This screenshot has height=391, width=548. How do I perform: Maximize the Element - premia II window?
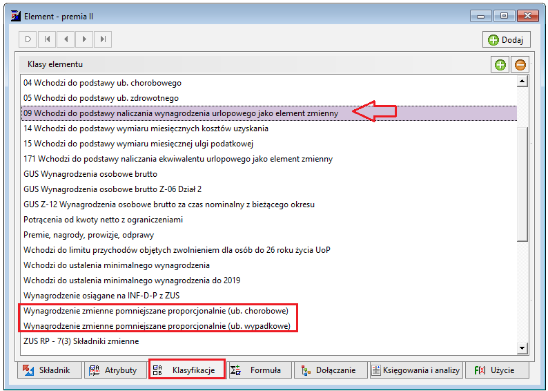[504, 16]
